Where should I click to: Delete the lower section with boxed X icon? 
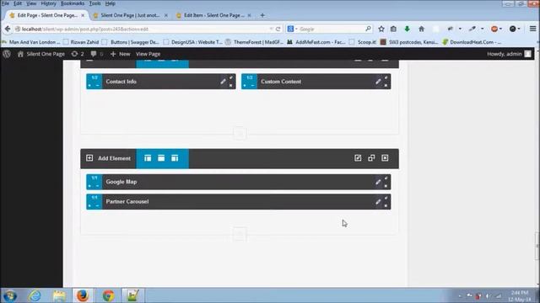tap(385, 158)
